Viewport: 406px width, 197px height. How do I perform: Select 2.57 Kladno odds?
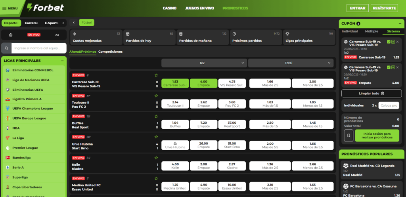coord(232,166)
